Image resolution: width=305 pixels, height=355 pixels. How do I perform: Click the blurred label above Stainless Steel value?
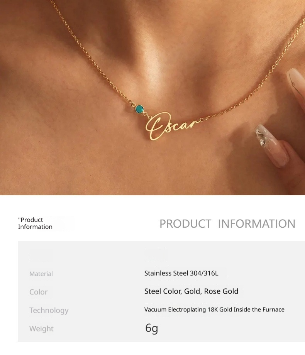point(156,255)
